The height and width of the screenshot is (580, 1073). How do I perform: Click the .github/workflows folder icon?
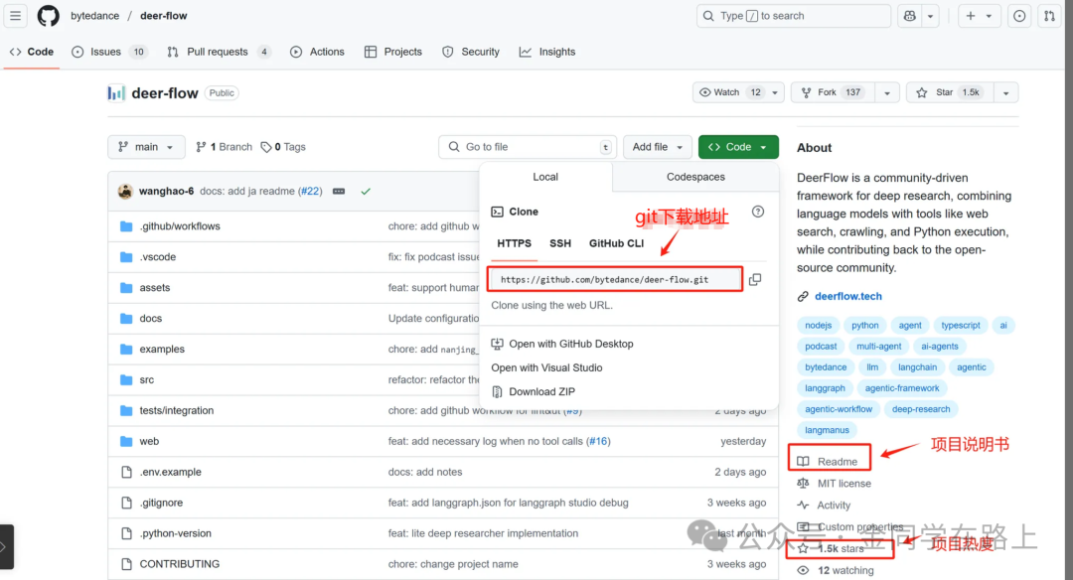coord(126,226)
